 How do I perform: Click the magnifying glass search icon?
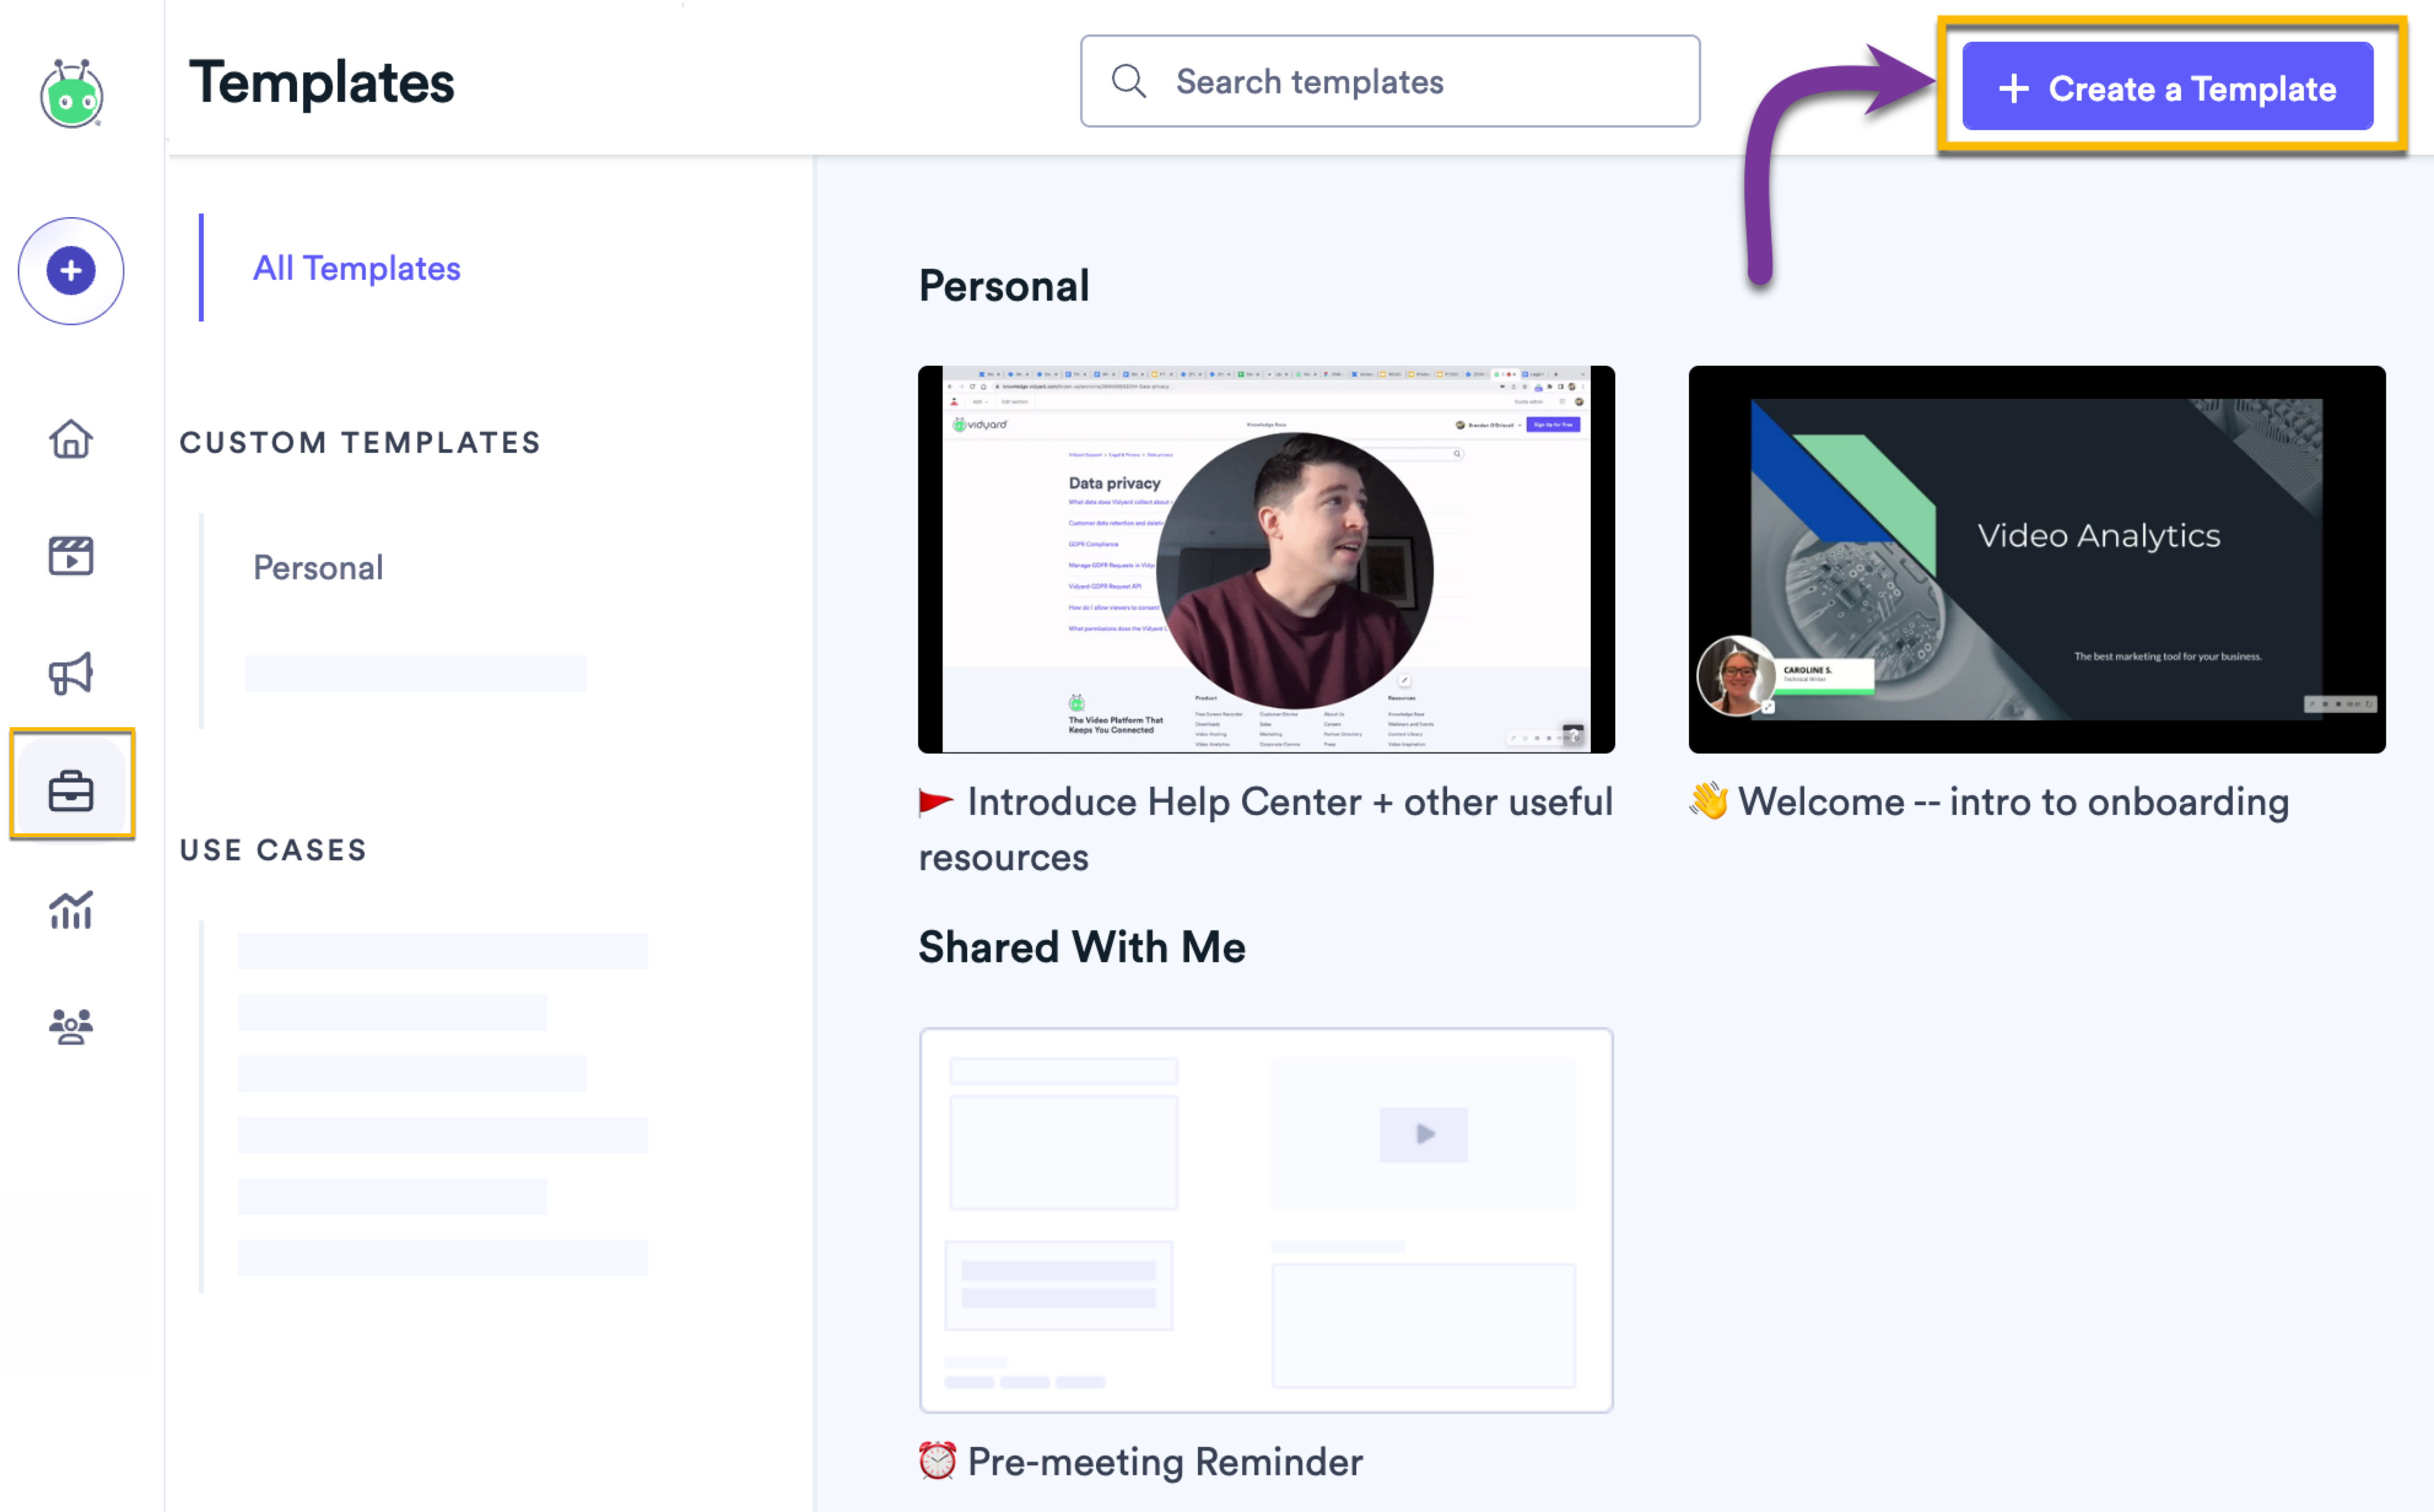1129,81
